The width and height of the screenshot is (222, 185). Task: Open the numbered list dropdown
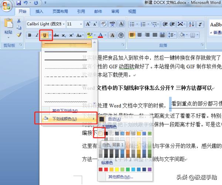point(148,24)
